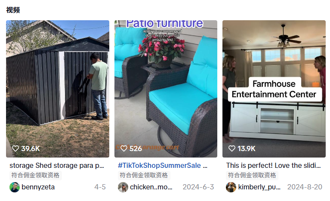Click commission-eligible tag under patio video

[x=144, y=175]
